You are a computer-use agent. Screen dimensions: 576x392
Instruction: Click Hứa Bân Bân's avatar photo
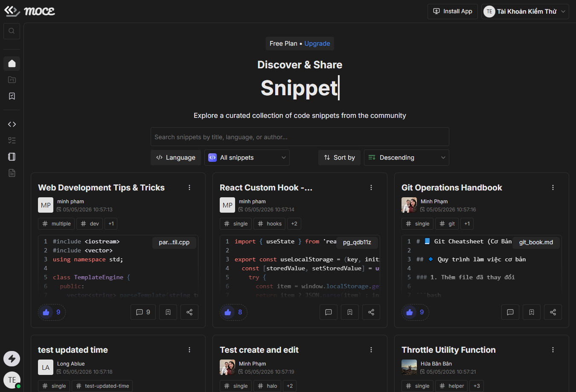(x=409, y=367)
